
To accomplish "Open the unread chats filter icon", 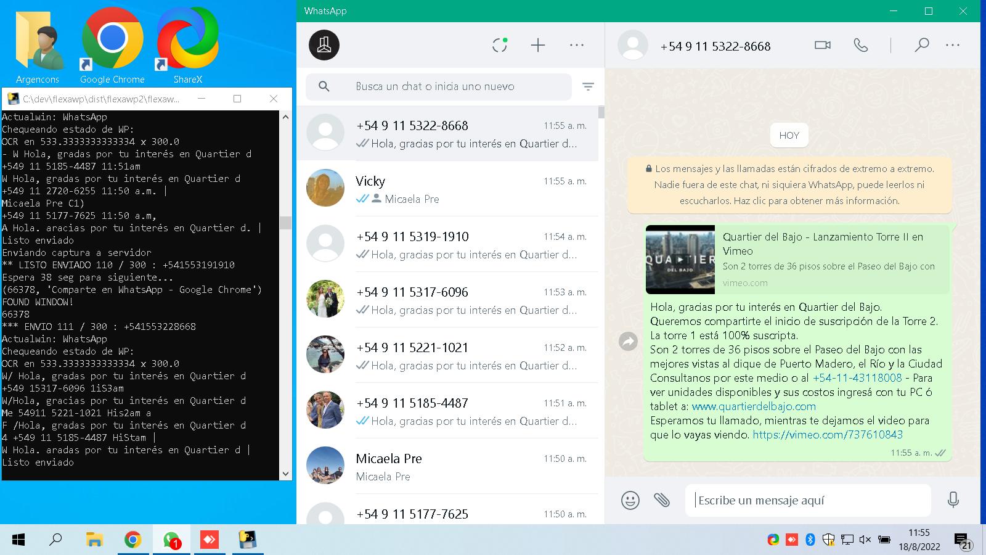I will (x=589, y=87).
